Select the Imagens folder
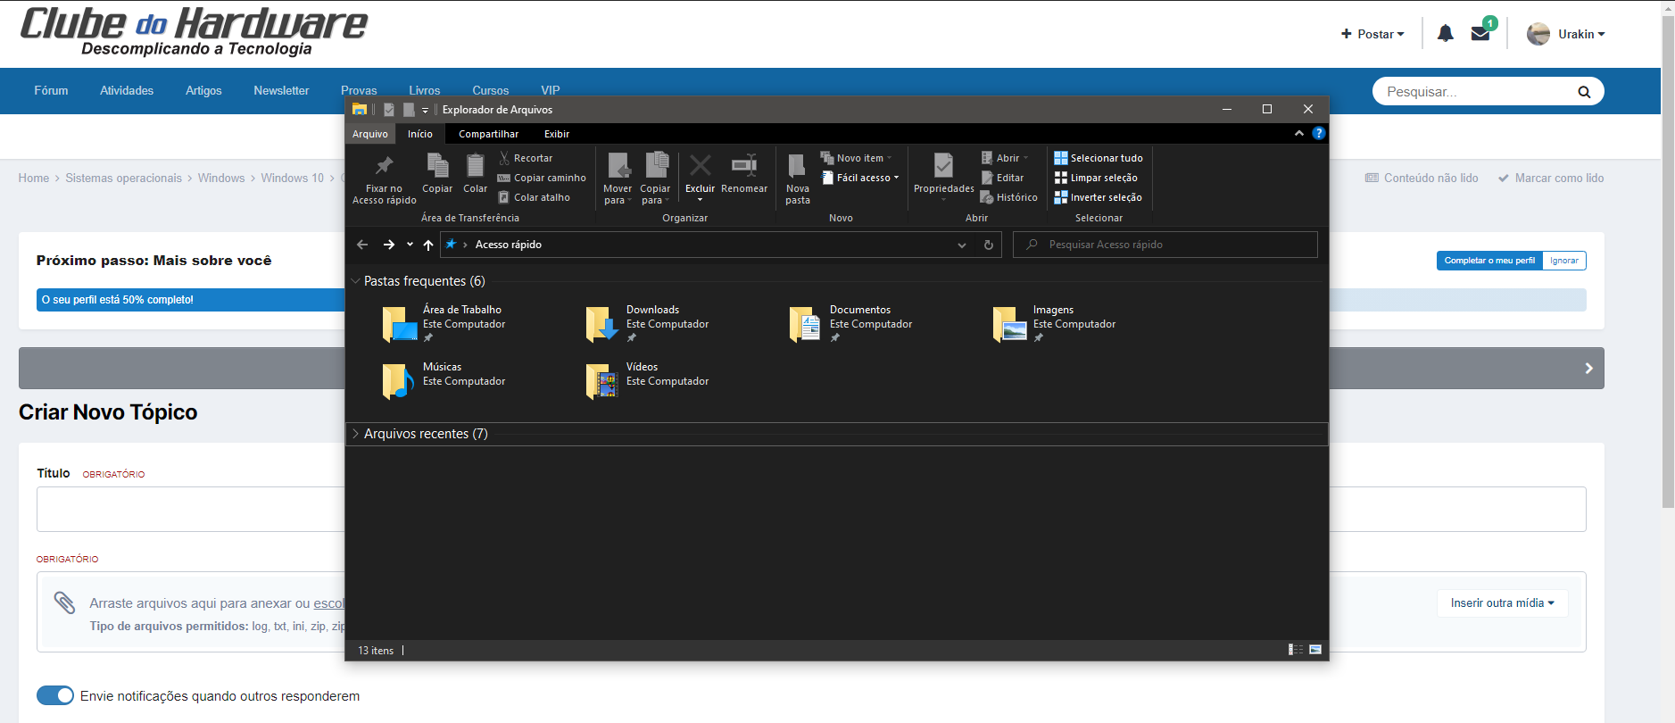The image size is (1675, 723). (1055, 324)
